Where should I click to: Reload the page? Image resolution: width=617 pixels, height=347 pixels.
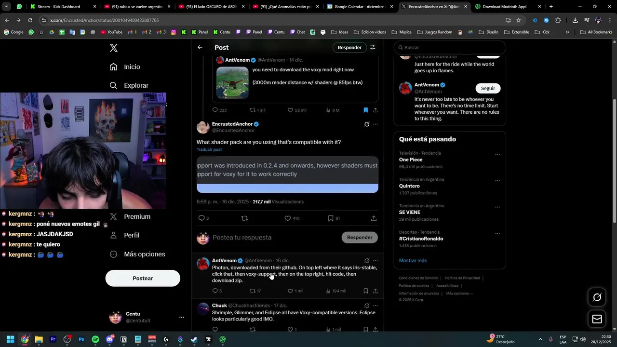[30, 20]
